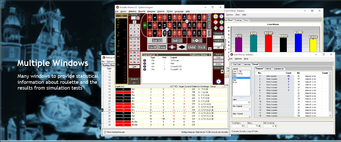
Task: Click number 17 on the roulette layout
Action: pyautogui.click(x=174, y=25)
